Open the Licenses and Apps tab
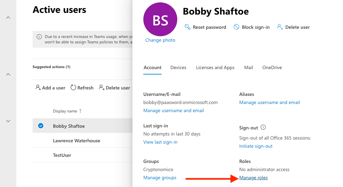The height and width of the screenshot is (187, 343). point(215,67)
